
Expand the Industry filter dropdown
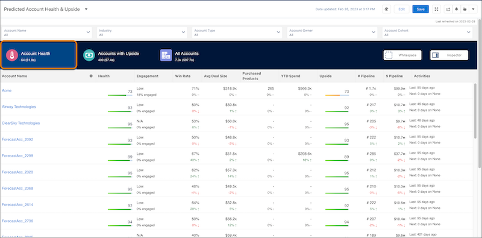(x=142, y=33)
